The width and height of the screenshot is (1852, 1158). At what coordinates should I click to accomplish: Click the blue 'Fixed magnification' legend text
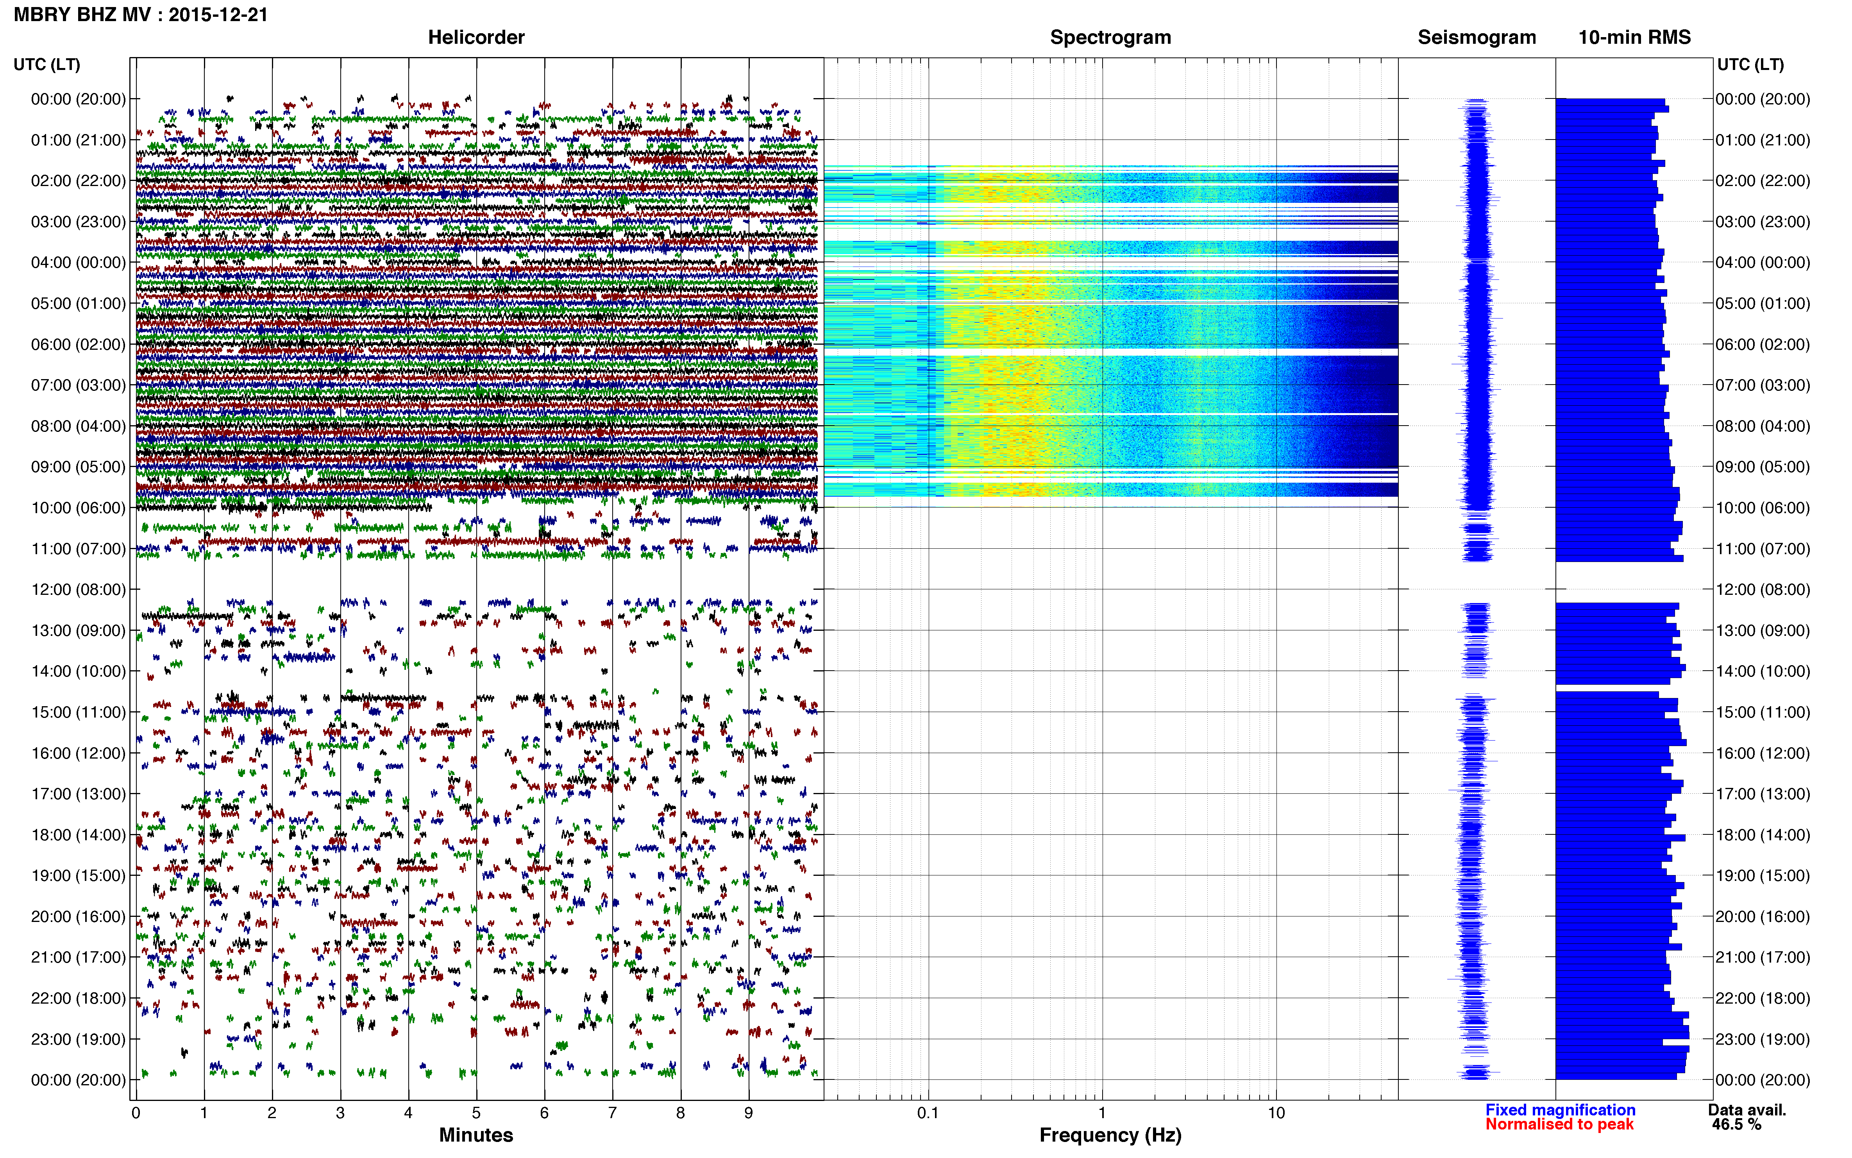point(1560,1110)
